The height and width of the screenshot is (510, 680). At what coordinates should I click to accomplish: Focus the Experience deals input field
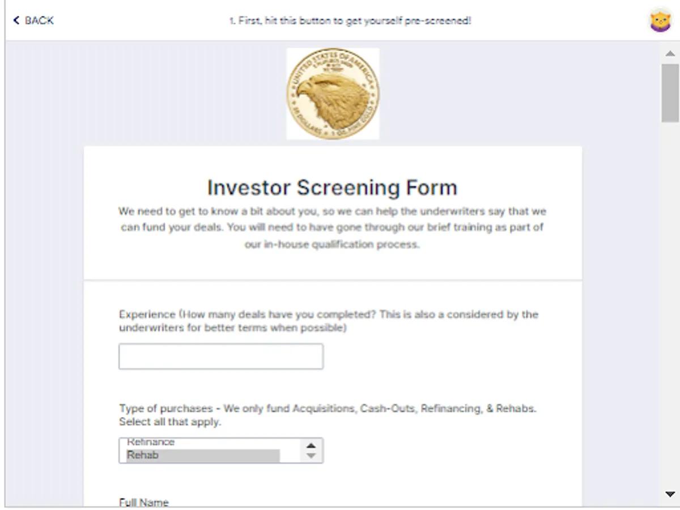(x=221, y=356)
